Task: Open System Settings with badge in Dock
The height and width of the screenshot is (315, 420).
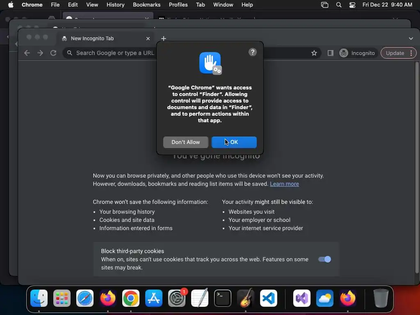Action: coord(177,298)
